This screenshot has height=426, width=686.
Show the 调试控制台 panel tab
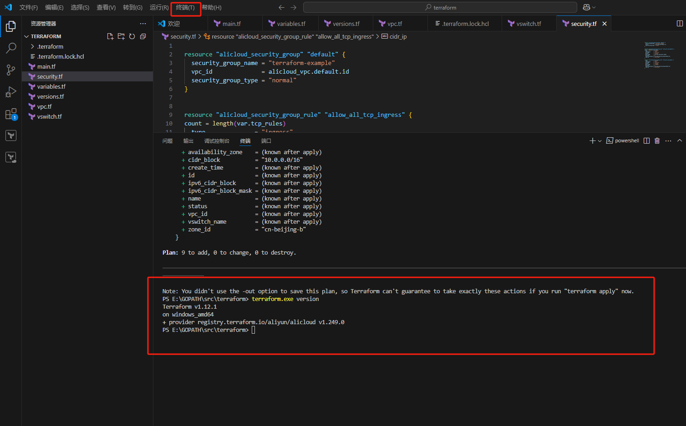(217, 141)
